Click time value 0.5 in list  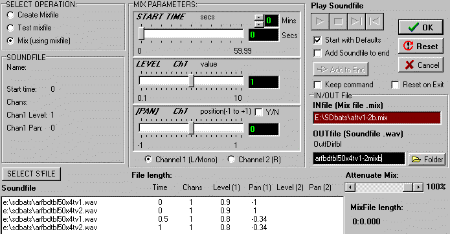click(x=163, y=219)
